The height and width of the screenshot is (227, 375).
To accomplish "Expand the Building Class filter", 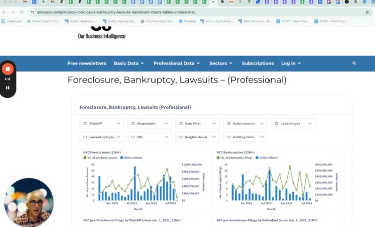I will [245, 137].
